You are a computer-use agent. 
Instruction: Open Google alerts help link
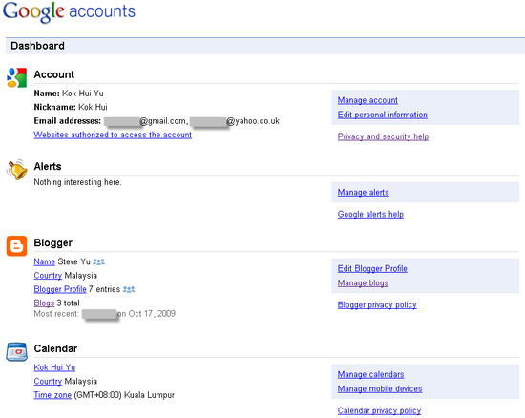click(370, 214)
